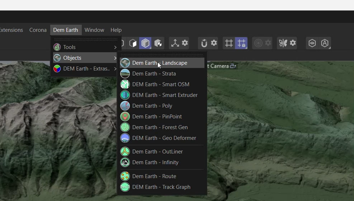Click the plain grid workplane icon
Viewport: 354px width, 201px height.
point(229,43)
